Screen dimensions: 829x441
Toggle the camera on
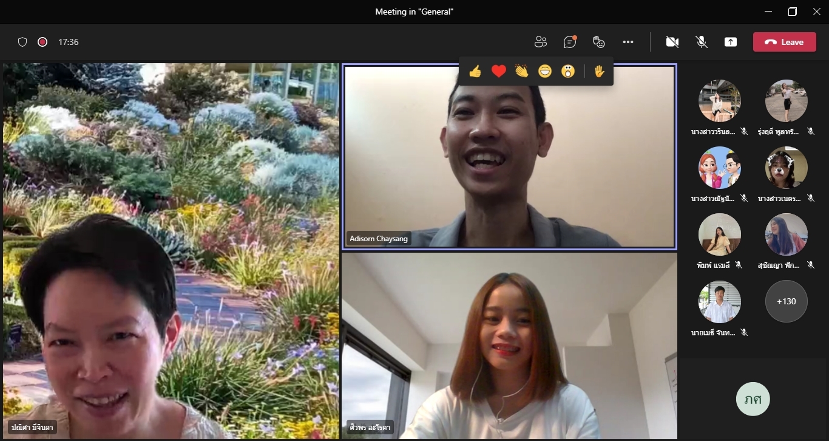click(672, 42)
